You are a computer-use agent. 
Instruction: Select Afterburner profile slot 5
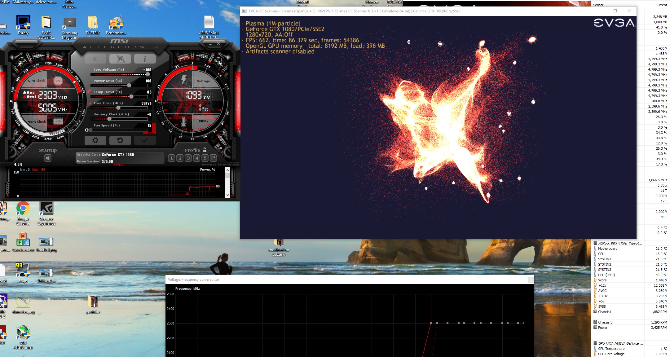(205, 158)
